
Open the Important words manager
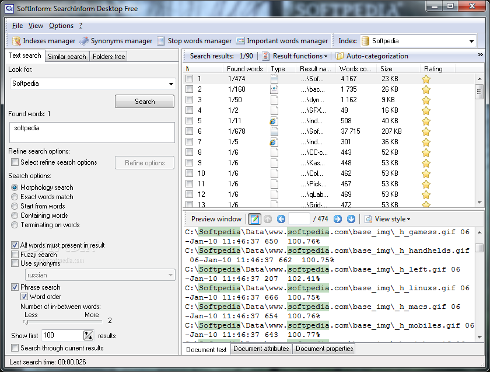tap(282, 41)
